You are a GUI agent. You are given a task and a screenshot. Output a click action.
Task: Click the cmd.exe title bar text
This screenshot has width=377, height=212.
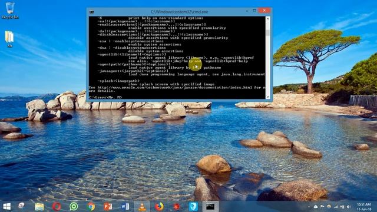[x=179, y=12]
